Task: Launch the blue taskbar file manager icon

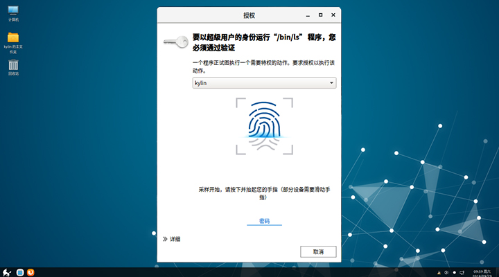Action: (x=20, y=271)
